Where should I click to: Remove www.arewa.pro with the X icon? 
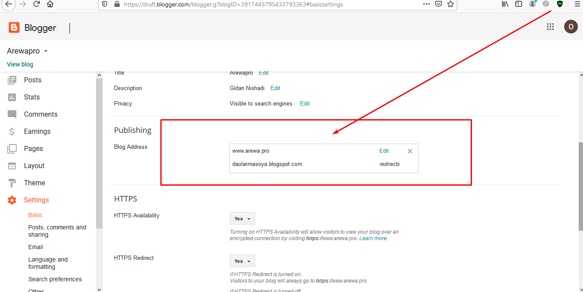[x=410, y=151]
